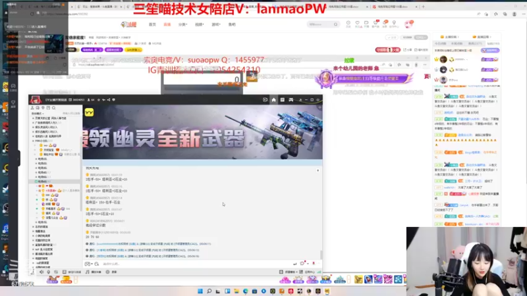Open taskbar search magnifier icon
Image resolution: width=527 pixels, height=296 pixels.
[209, 291]
